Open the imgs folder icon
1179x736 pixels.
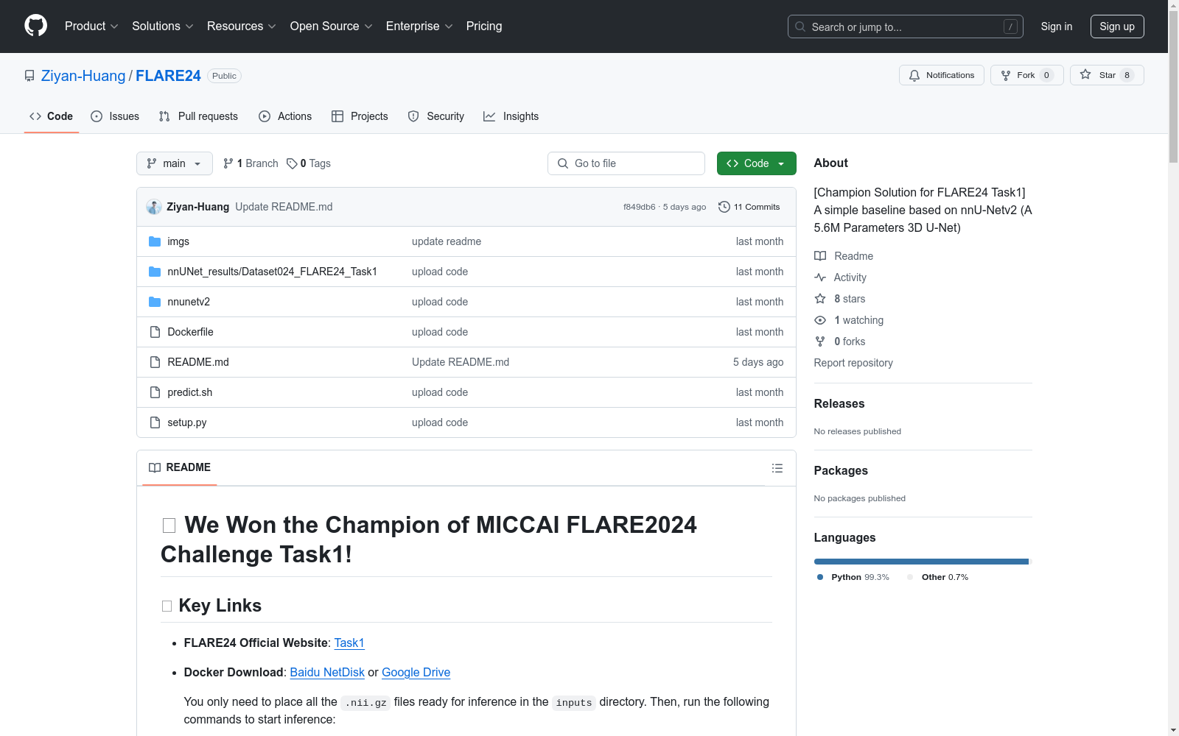pyautogui.click(x=155, y=241)
